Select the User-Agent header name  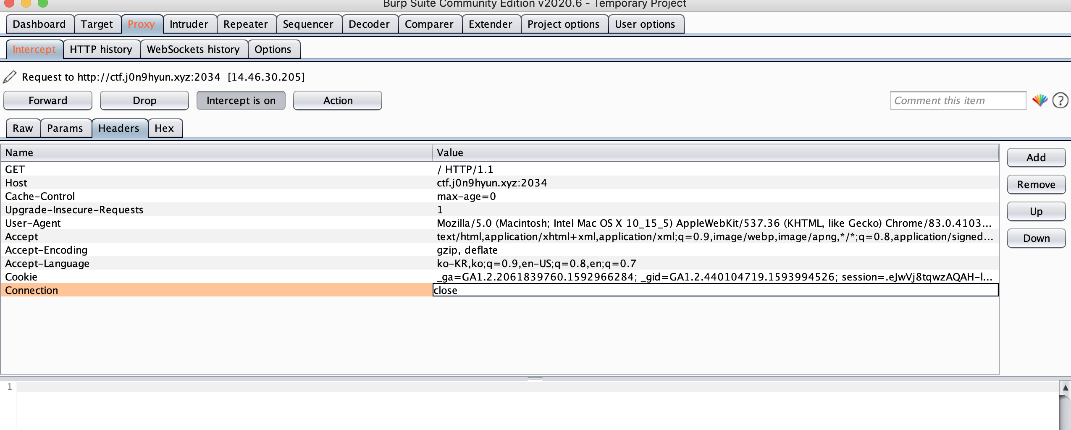pos(33,223)
